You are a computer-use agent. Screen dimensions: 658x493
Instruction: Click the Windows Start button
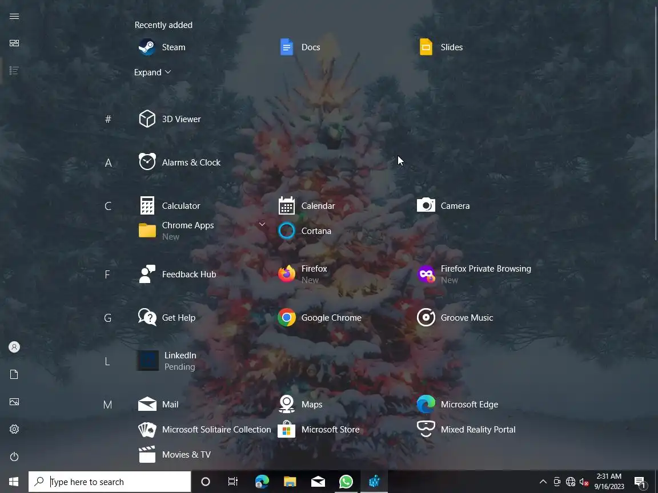pos(14,482)
